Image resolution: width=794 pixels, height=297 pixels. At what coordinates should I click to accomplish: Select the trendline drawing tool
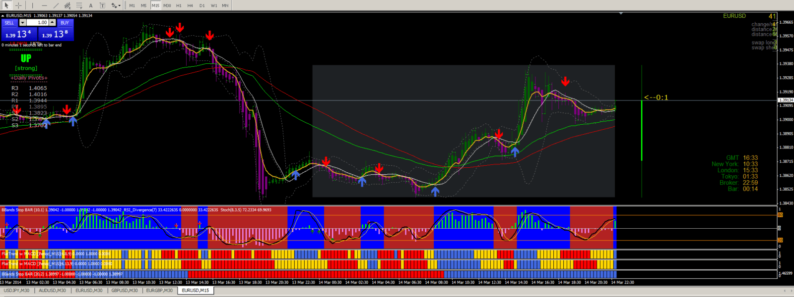click(x=56, y=5)
